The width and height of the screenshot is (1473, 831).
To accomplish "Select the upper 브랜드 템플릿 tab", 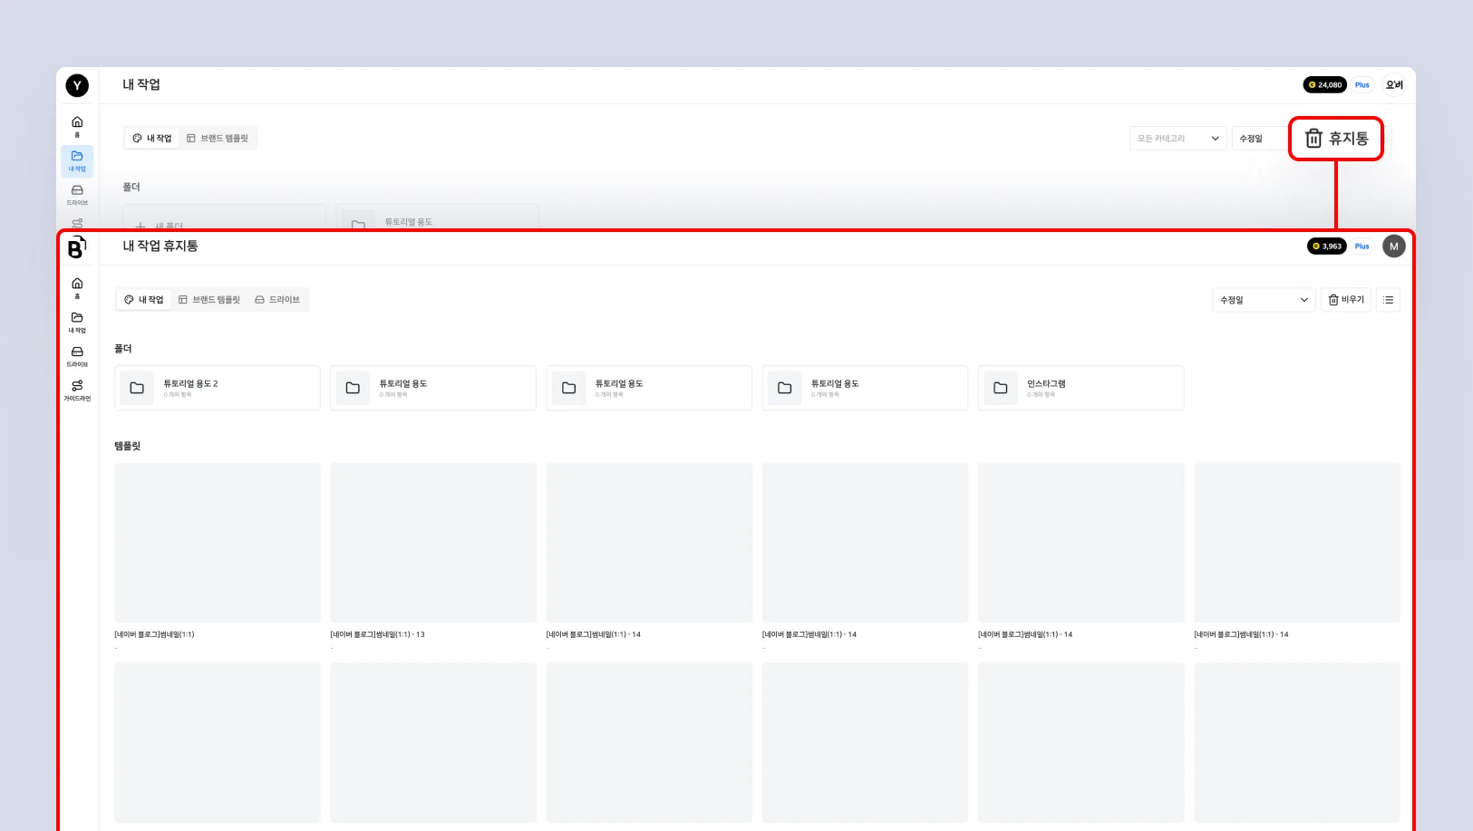I will (x=218, y=139).
